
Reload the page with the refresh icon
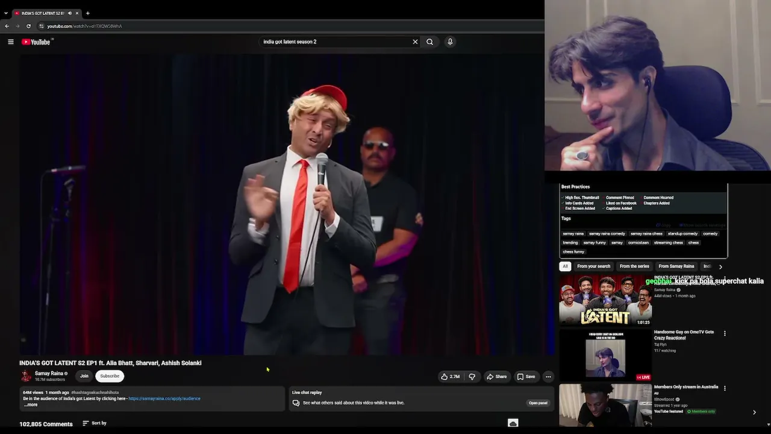coord(28,26)
